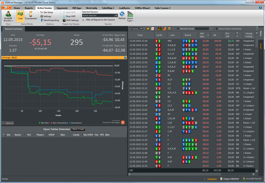265x183 pixels.
Task: Open the SitNGo Wizard tab
Action: (x=142, y=8)
